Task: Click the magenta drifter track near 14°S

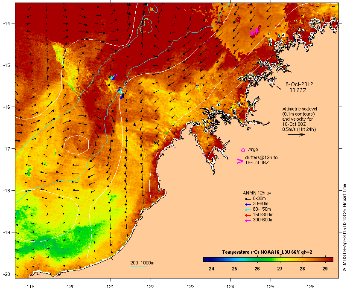Action: 255,31
